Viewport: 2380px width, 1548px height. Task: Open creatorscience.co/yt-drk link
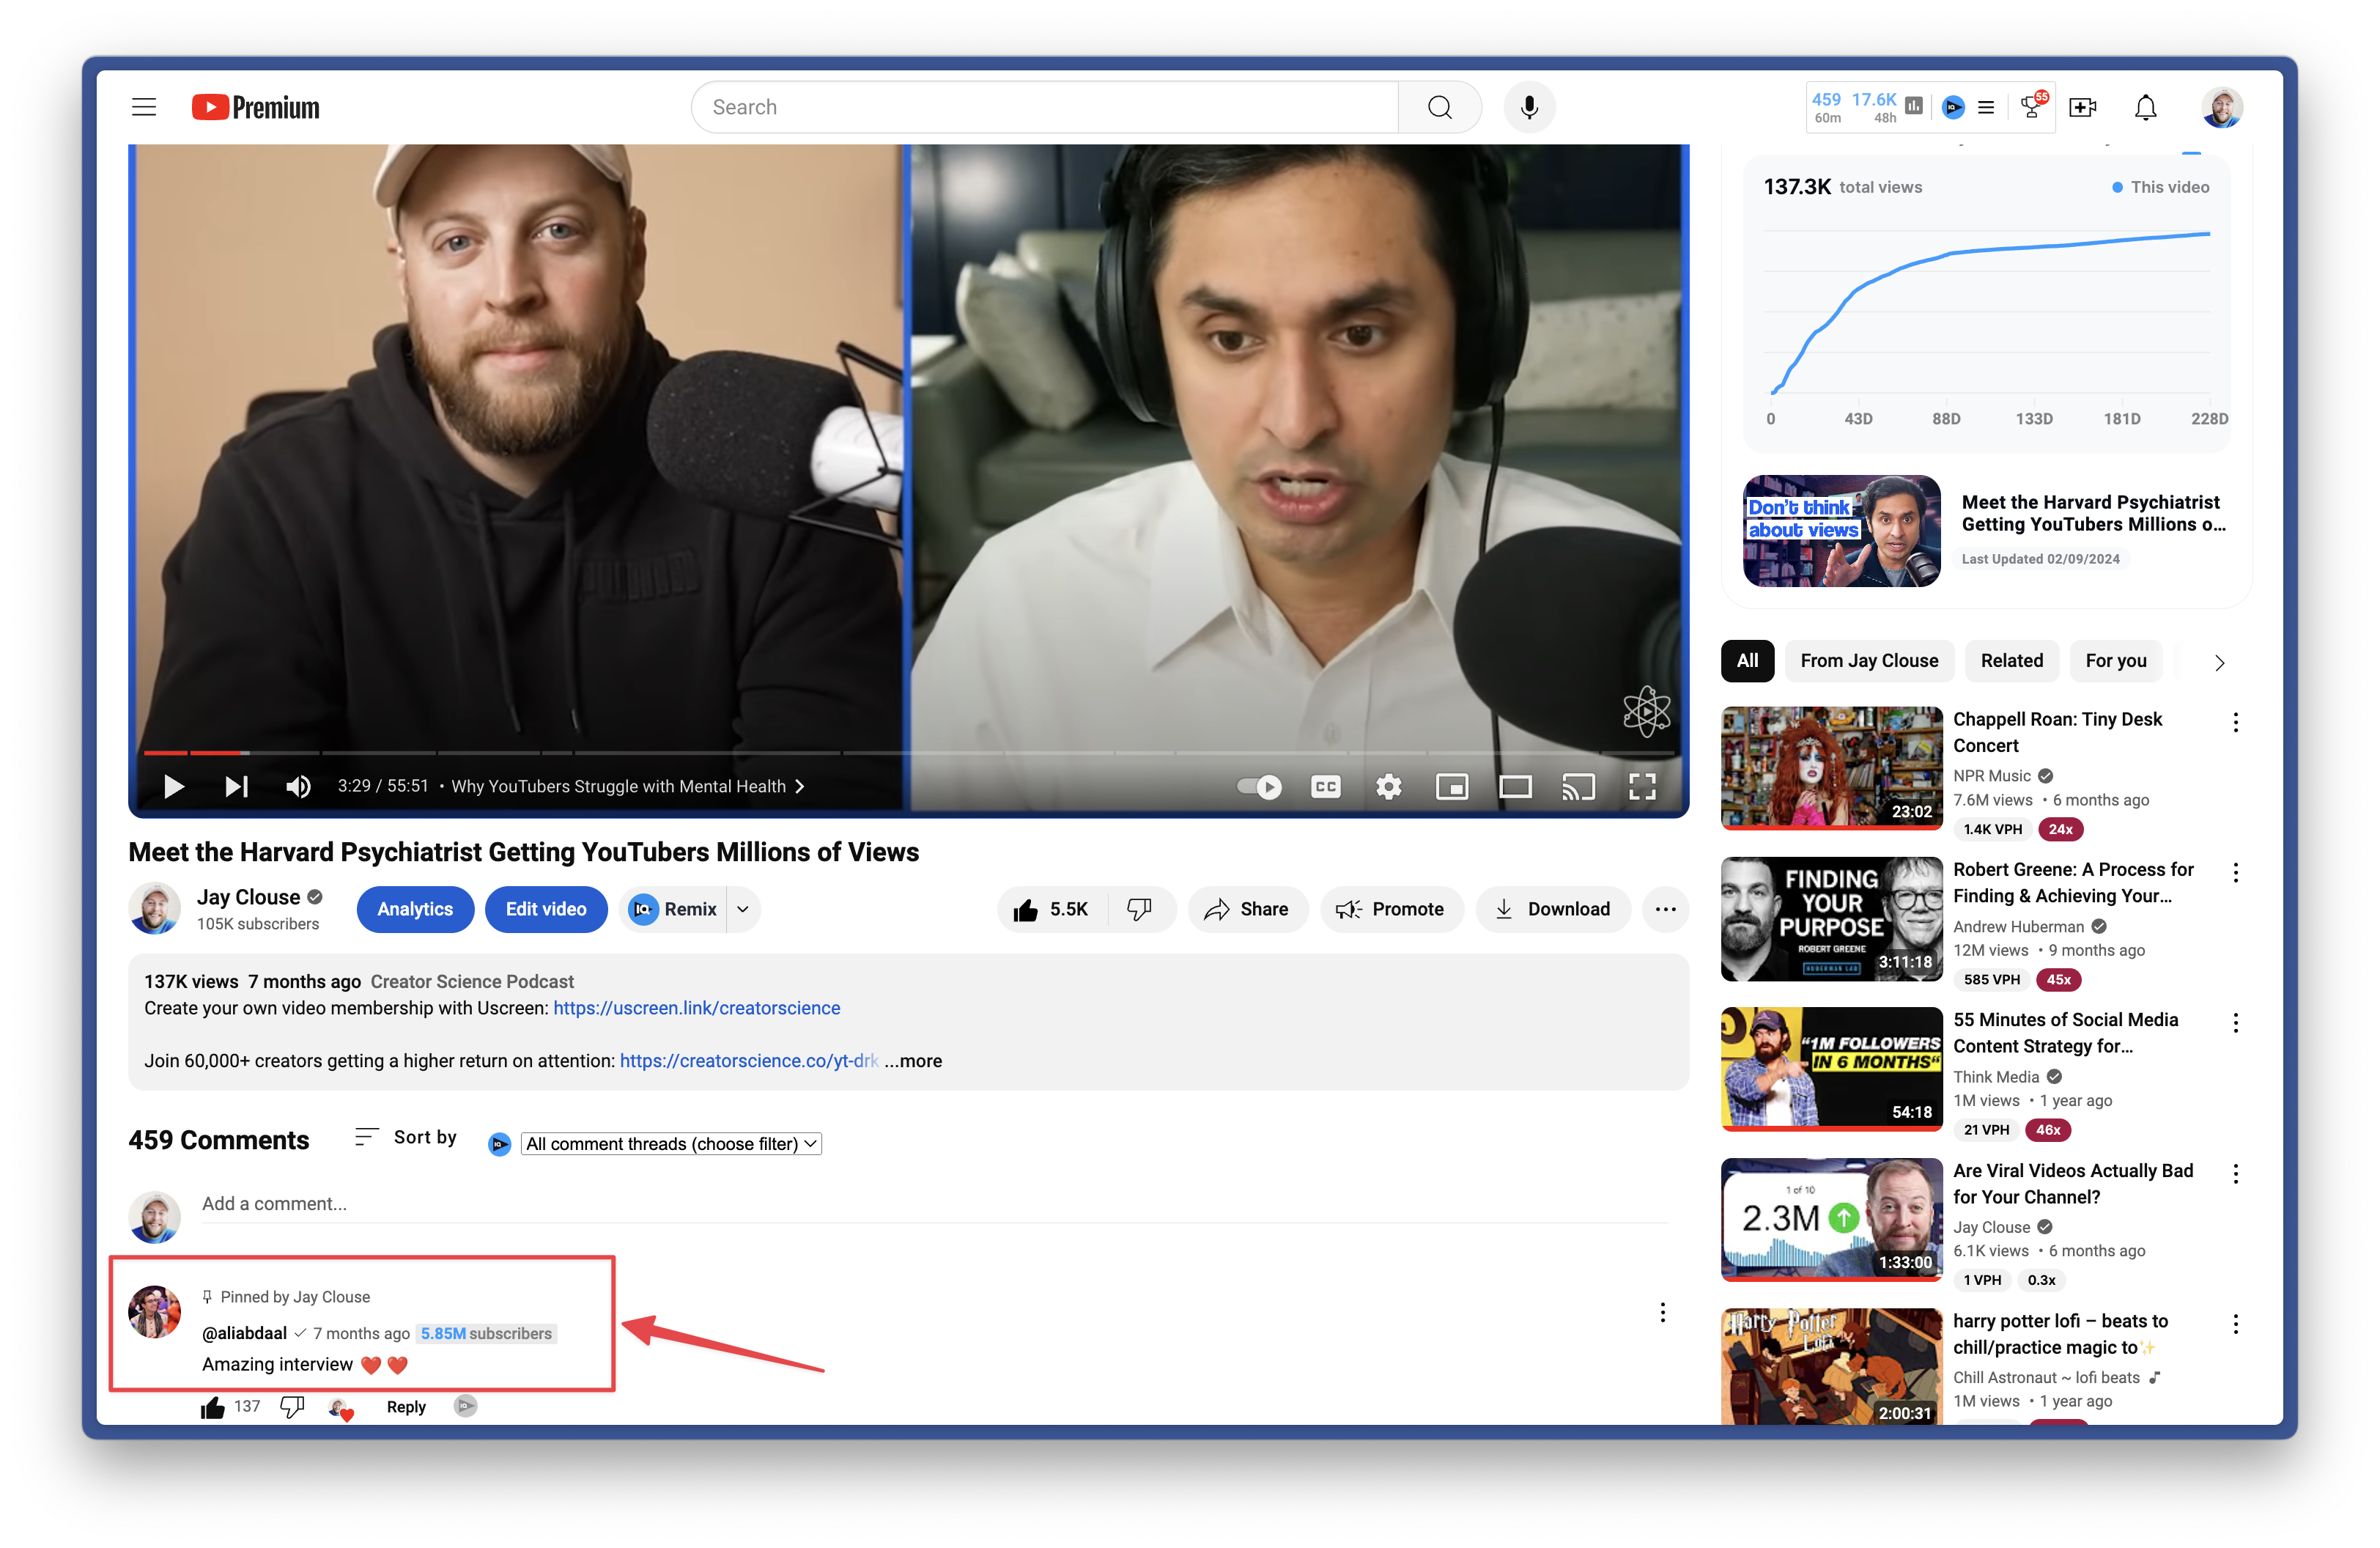(748, 1061)
